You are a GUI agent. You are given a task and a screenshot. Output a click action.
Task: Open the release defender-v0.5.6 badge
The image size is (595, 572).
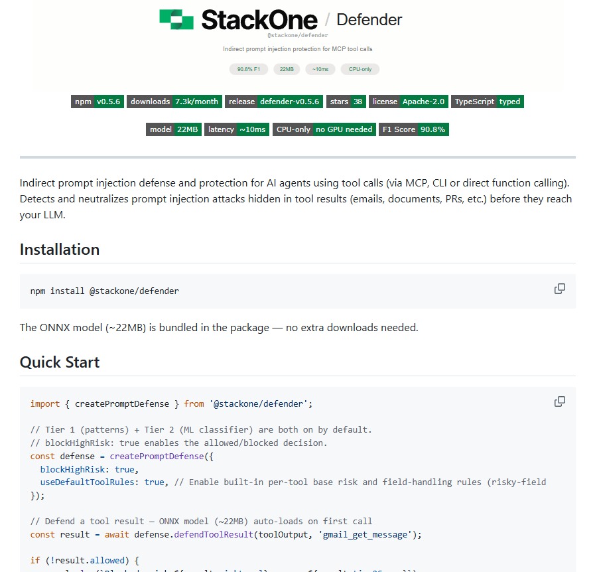274,102
